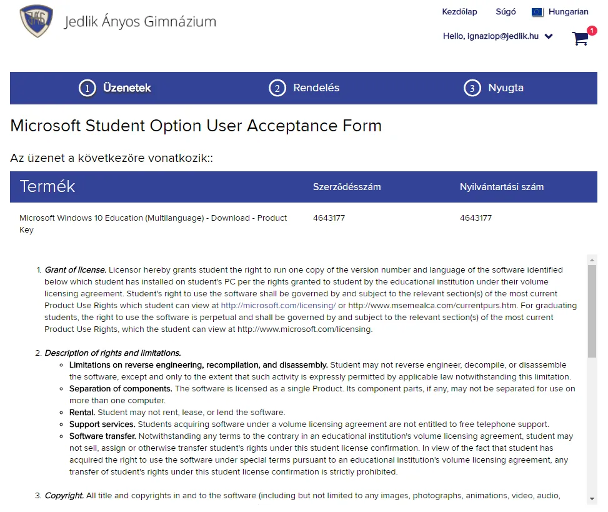Viewport: 608px width, 512px height.
Task: Open the Súgó help page
Action: pos(506,12)
